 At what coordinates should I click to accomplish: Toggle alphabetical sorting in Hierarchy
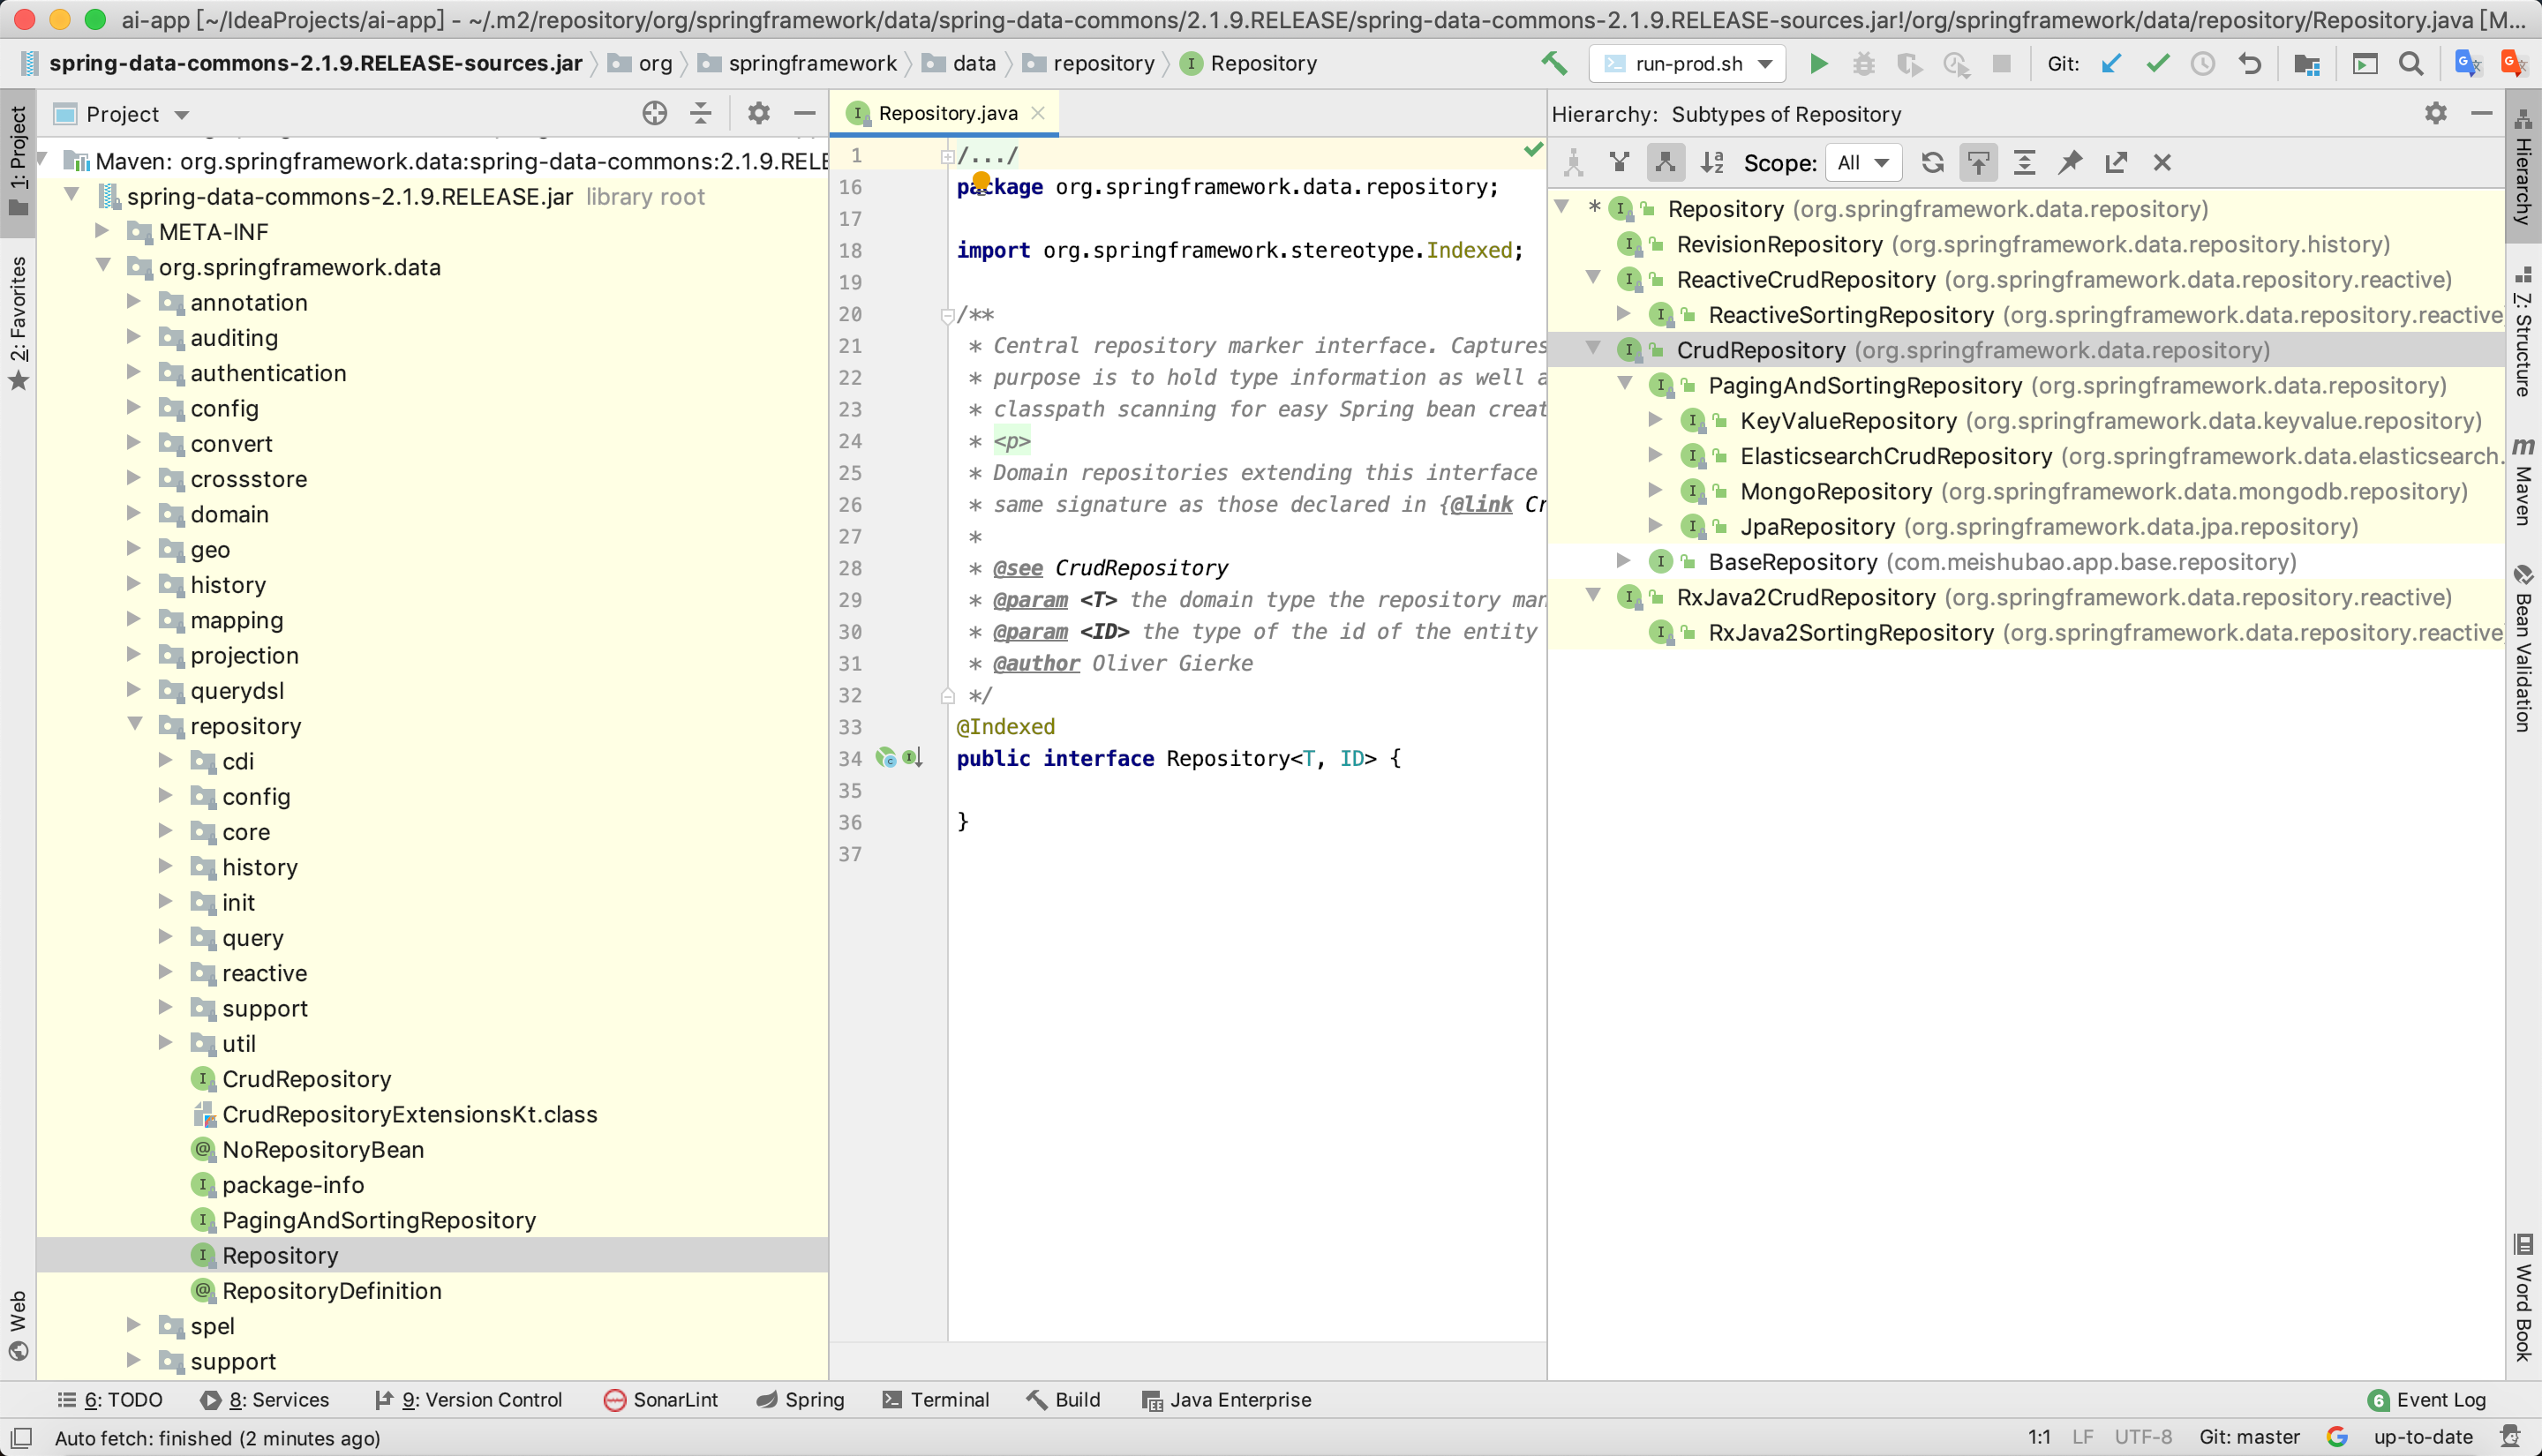[x=1712, y=162]
